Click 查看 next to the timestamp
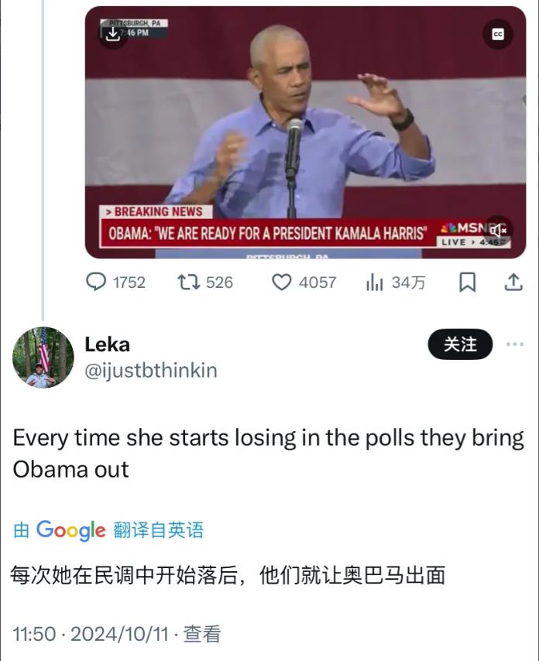This screenshot has height=661, width=539. (202, 635)
